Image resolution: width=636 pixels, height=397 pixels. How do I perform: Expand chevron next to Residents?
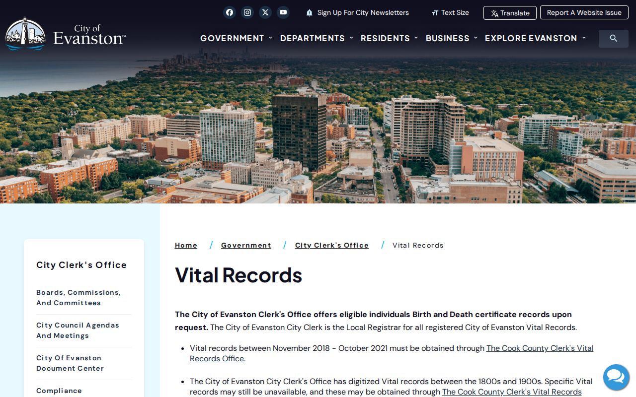pyautogui.click(x=416, y=38)
